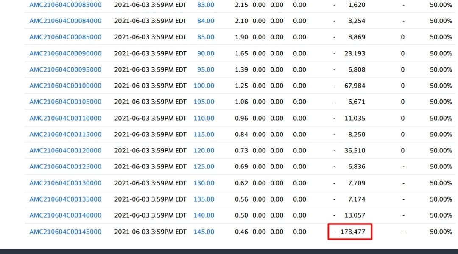Screen dimensions: 458x254
Task: Select volume value 67,984
Action: pos(355,86)
